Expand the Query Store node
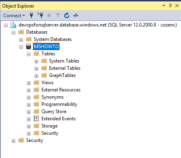The width and height of the screenshot is (181, 158). 29,112
